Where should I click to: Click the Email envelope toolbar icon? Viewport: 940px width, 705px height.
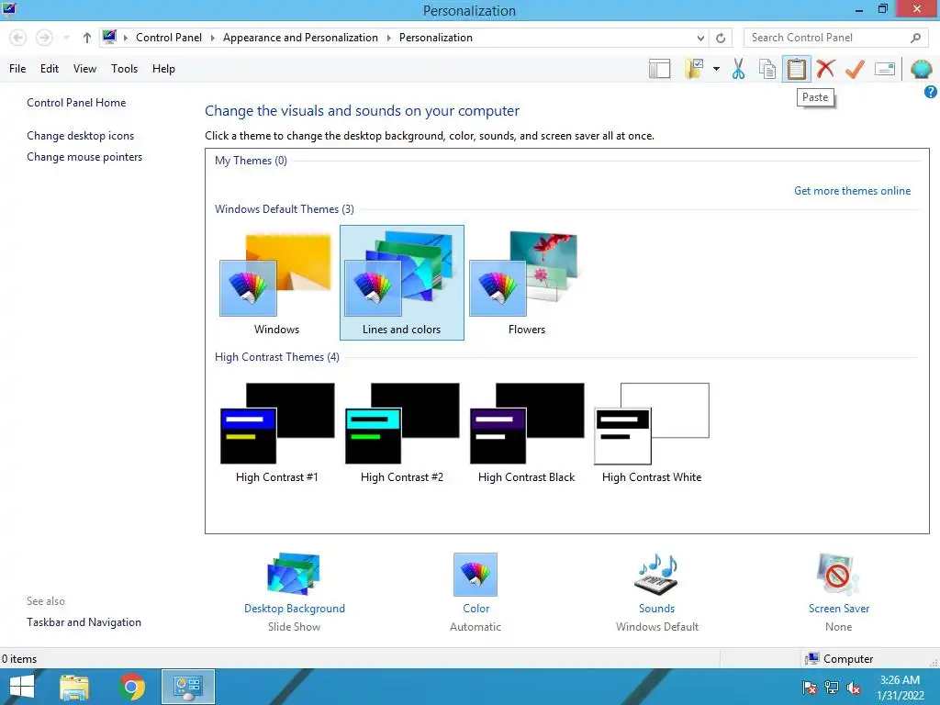[885, 69]
